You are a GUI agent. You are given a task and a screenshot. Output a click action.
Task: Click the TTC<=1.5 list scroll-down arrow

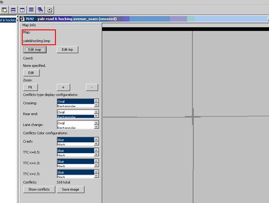click(x=96, y=176)
